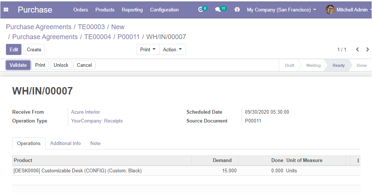Image resolution: width=372 pixels, height=193 pixels.
Task: Open the column options kebab icon
Action: pyautogui.click(x=358, y=161)
